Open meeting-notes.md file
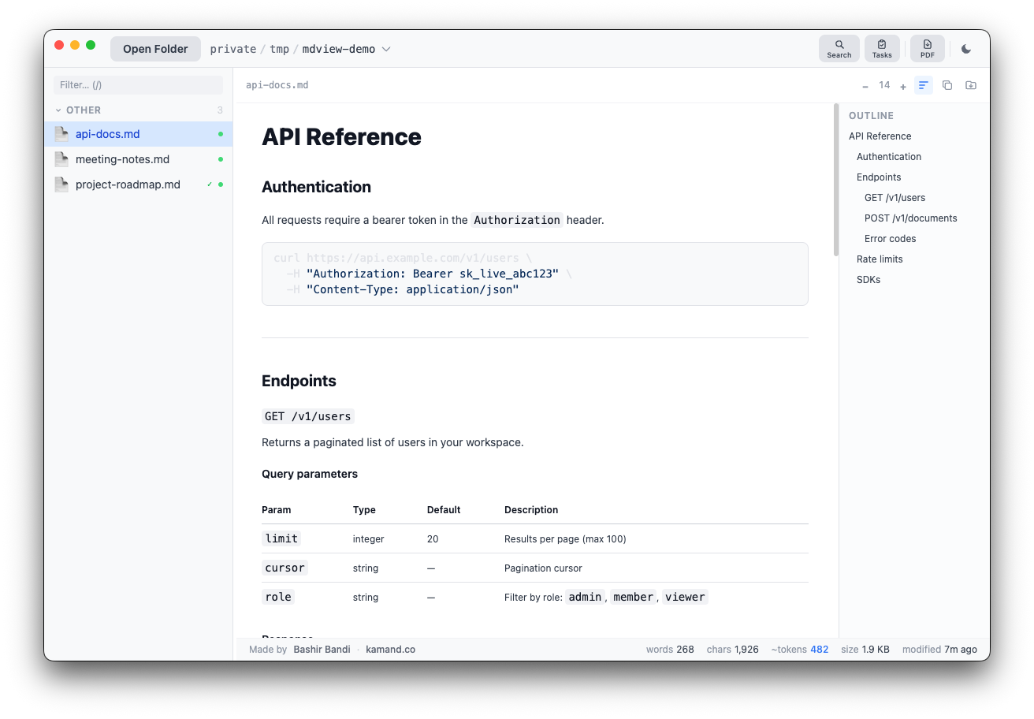Image resolution: width=1034 pixels, height=719 pixels. point(139,159)
